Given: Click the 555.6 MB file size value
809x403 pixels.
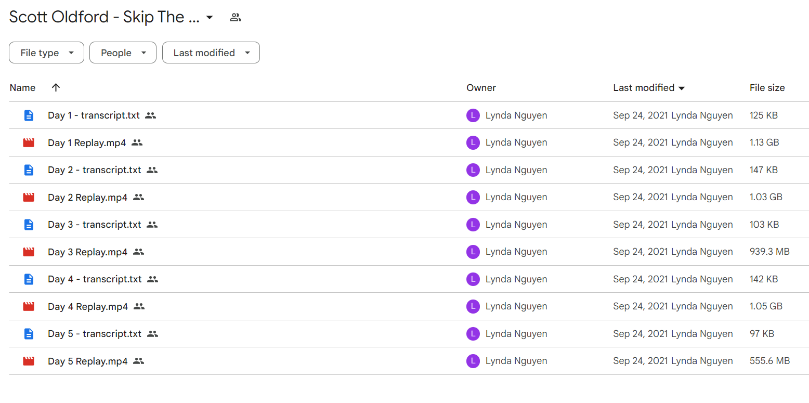Looking at the screenshot, I should 769,361.
